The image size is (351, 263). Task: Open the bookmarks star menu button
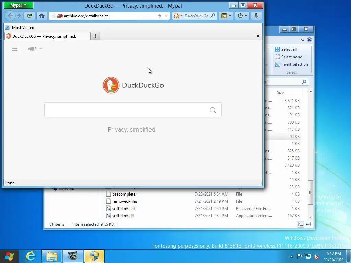[226, 16]
